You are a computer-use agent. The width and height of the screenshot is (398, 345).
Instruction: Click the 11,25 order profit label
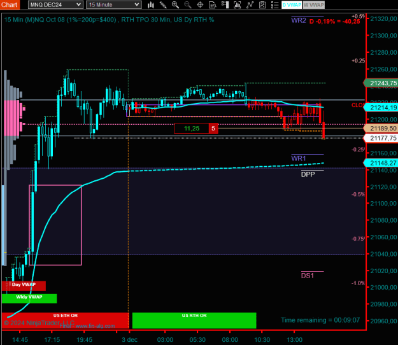[x=192, y=129]
